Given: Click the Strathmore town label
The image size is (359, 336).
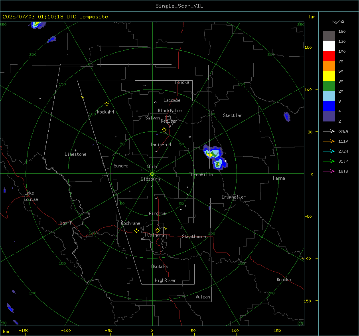Looking at the screenshot, I should point(194,237).
